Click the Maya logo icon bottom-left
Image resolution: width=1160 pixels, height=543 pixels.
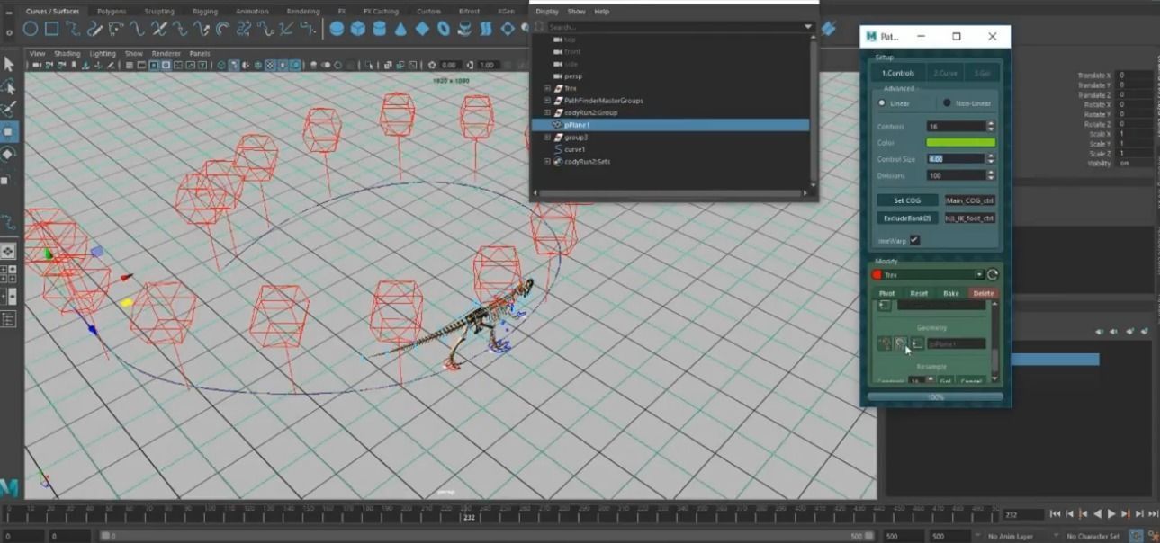click(x=9, y=488)
